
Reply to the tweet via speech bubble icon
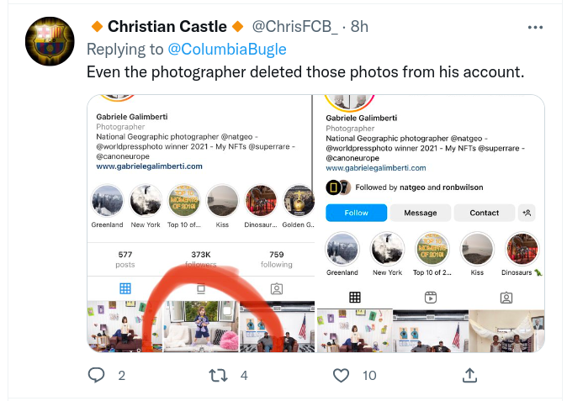pos(97,375)
